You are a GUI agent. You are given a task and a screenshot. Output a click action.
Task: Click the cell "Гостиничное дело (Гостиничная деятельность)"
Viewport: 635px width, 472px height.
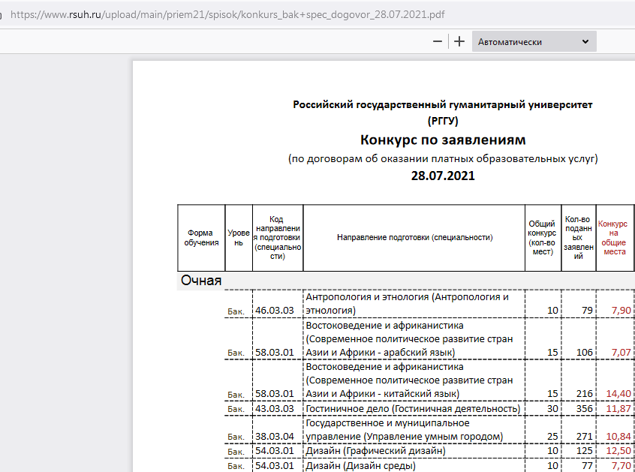click(x=412, y=407)
